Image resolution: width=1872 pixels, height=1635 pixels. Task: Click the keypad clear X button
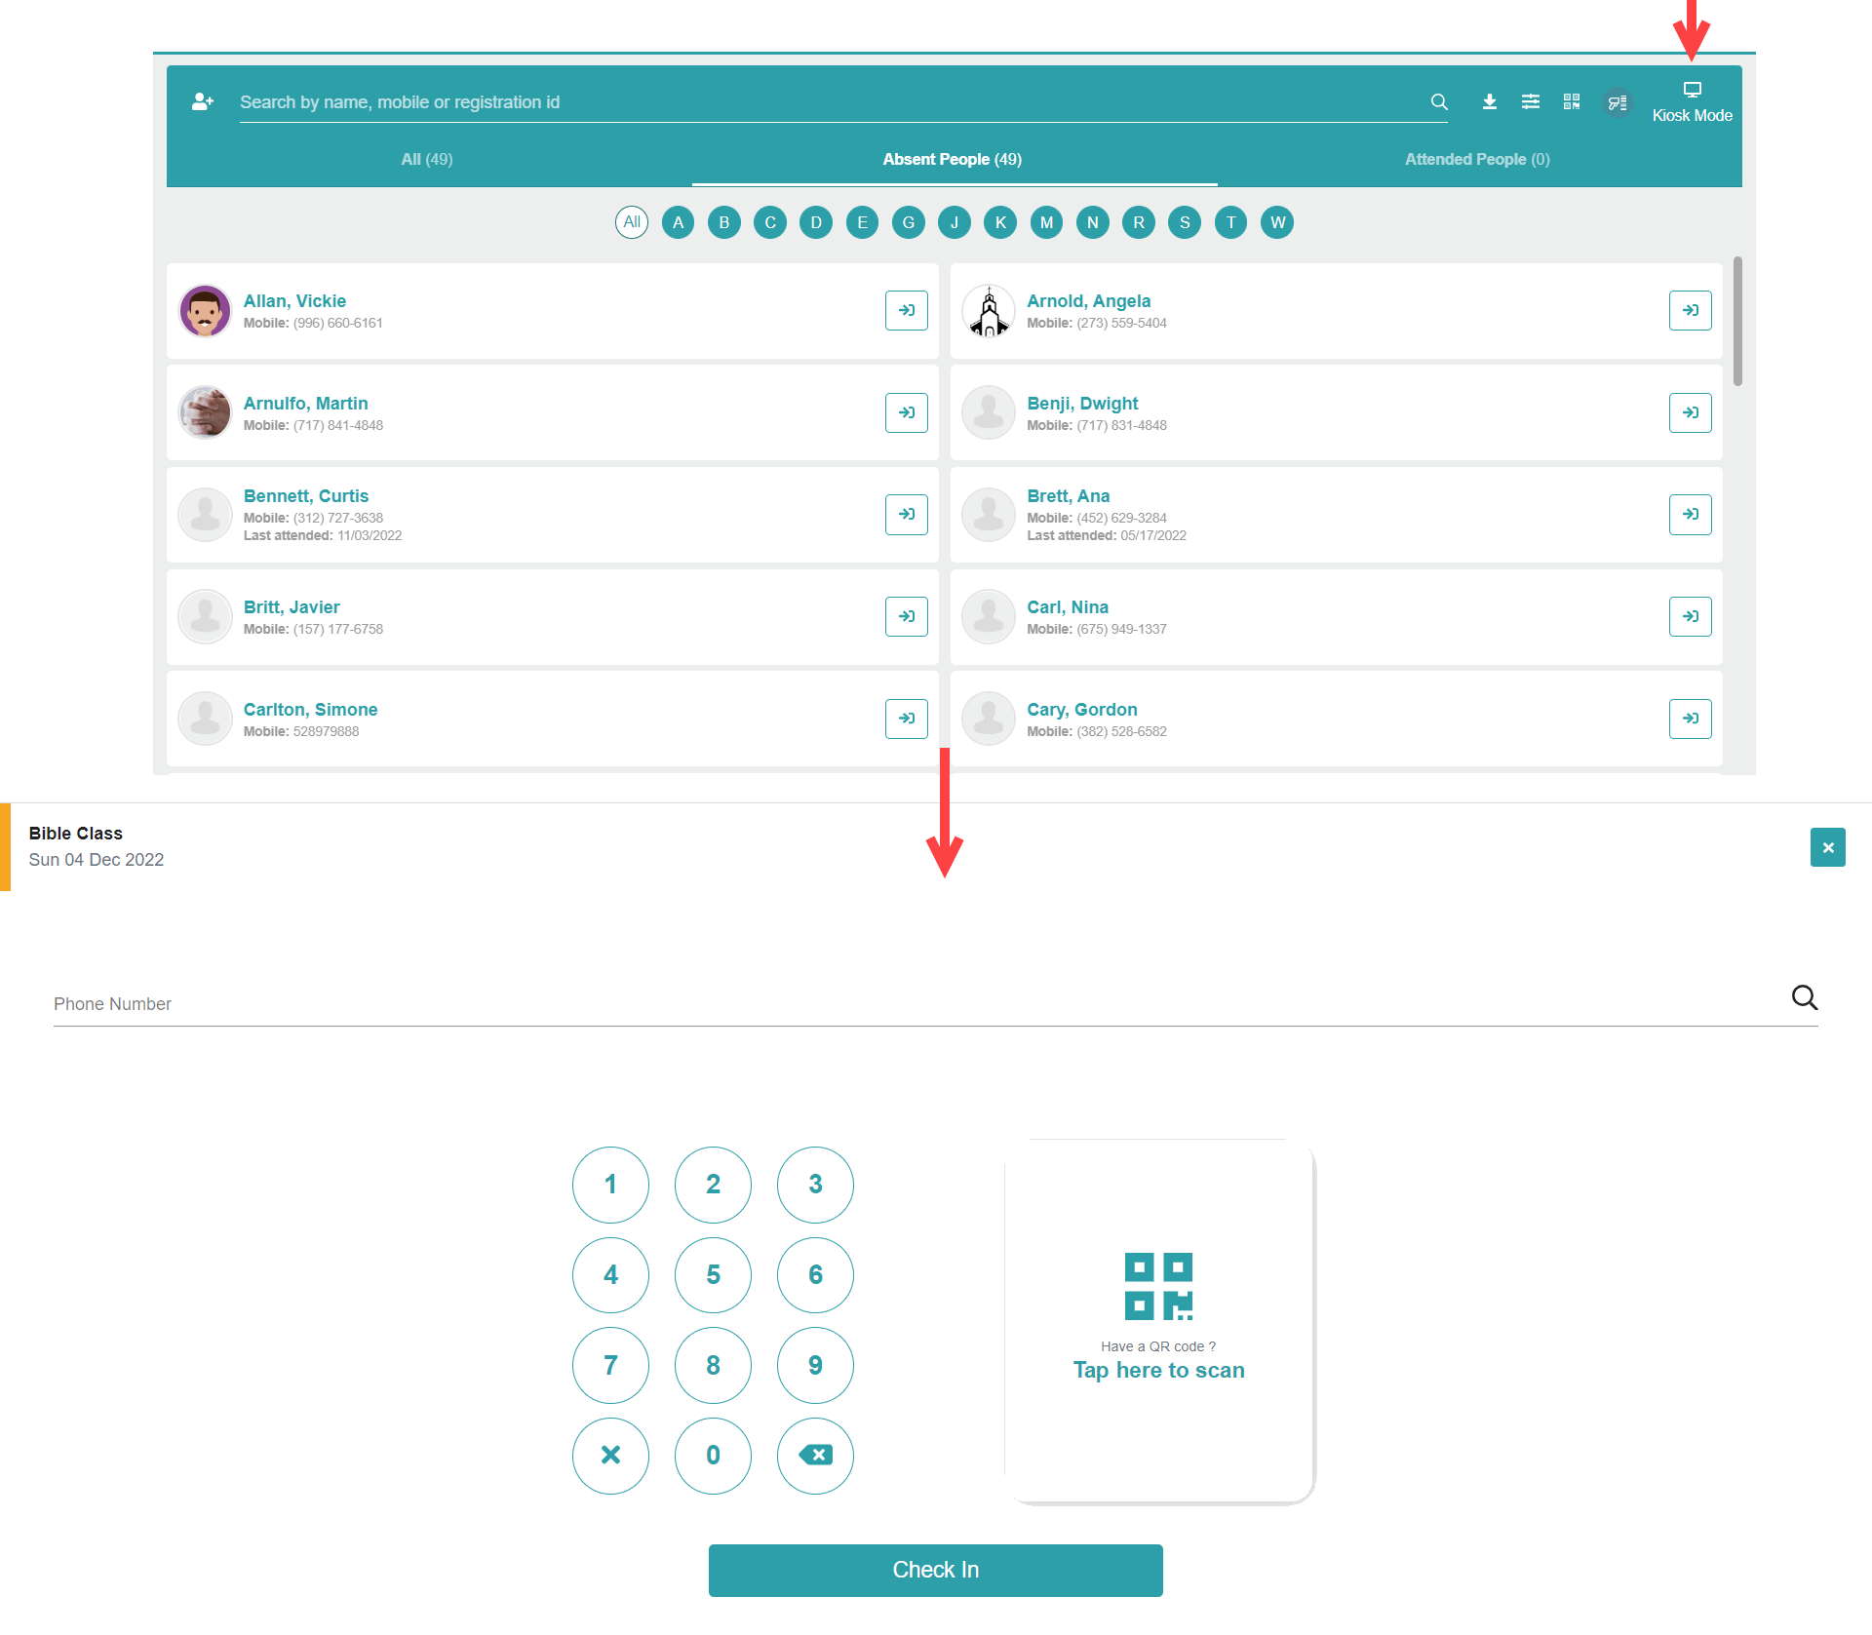(x=610, y=1456)
